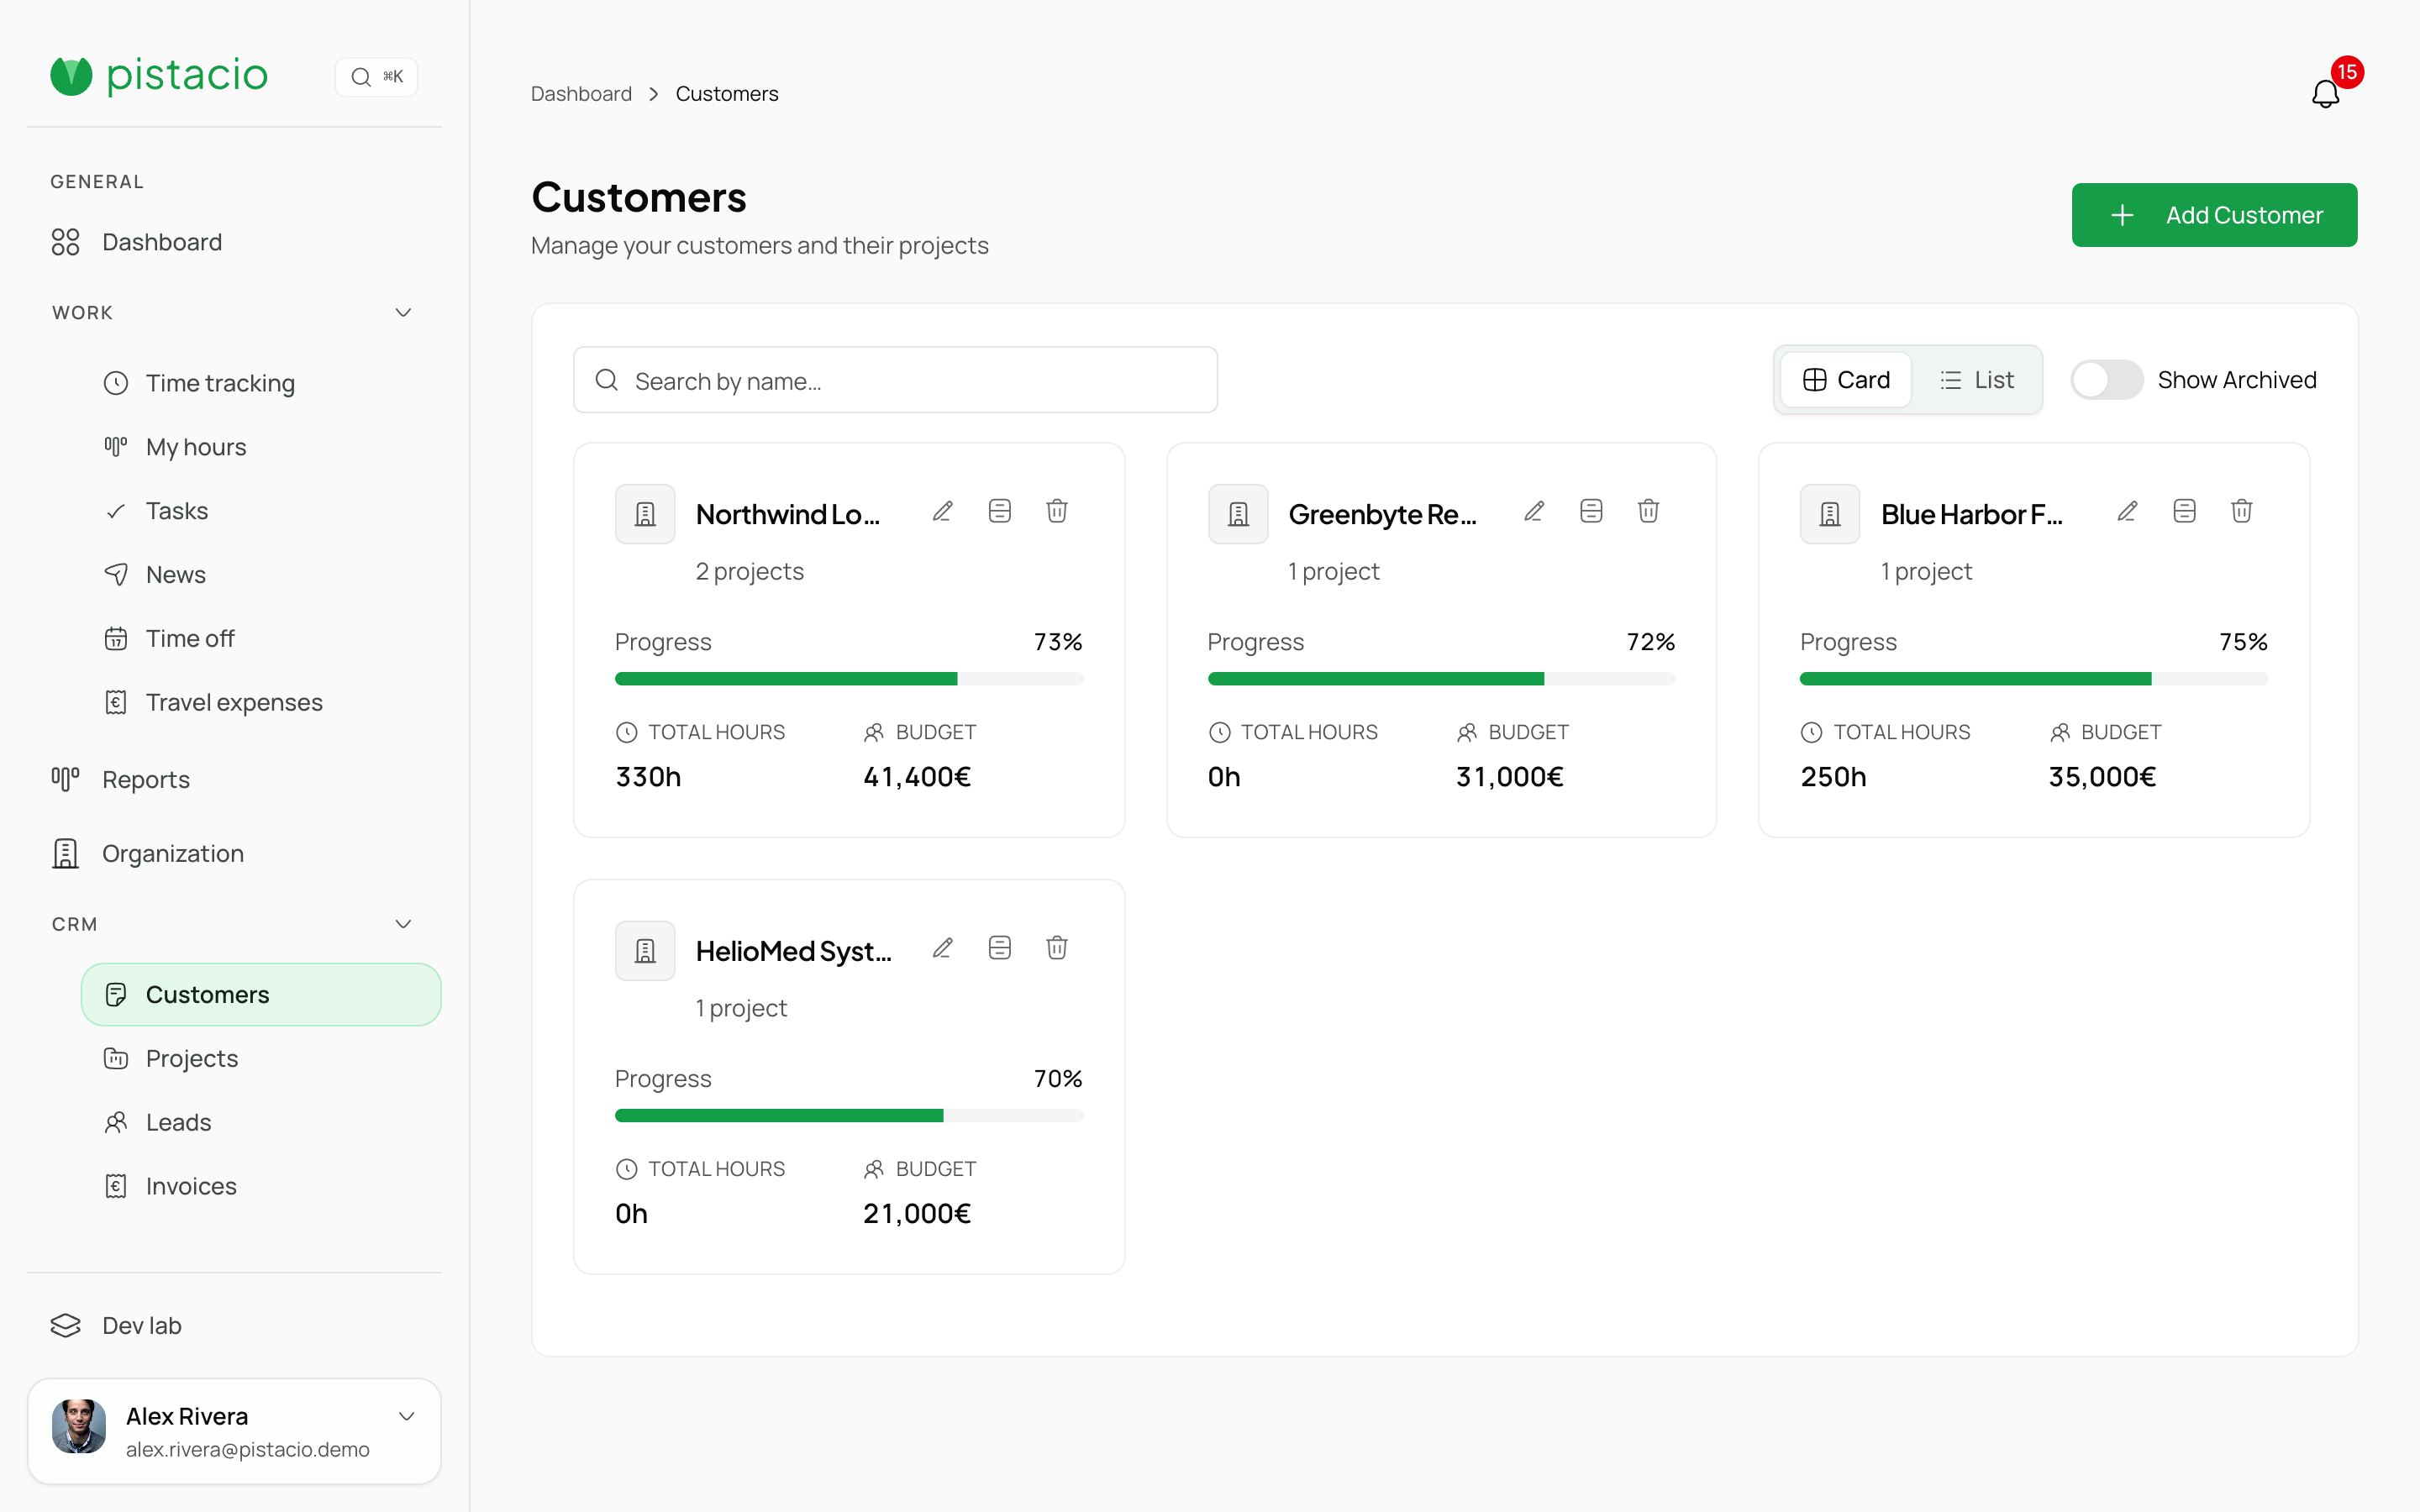This screenshot has width=2420, height=1512.
Task: Delete the Greenbyte customer with the trash icon
Action: point(1649,512)
